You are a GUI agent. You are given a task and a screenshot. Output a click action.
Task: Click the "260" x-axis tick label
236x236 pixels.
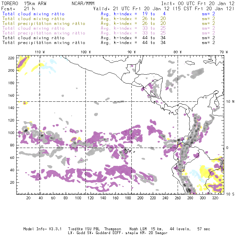pos(178,198)
